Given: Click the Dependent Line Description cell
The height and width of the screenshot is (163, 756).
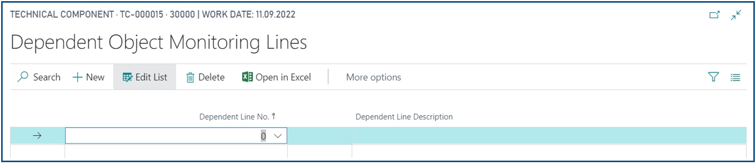Looking at the screenshot, I should [549, 136].
